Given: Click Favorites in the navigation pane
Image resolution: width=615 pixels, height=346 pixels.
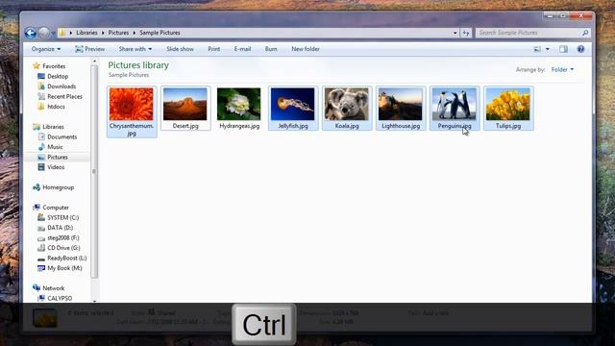Looking at the screenshot, I should coord(54,66).
